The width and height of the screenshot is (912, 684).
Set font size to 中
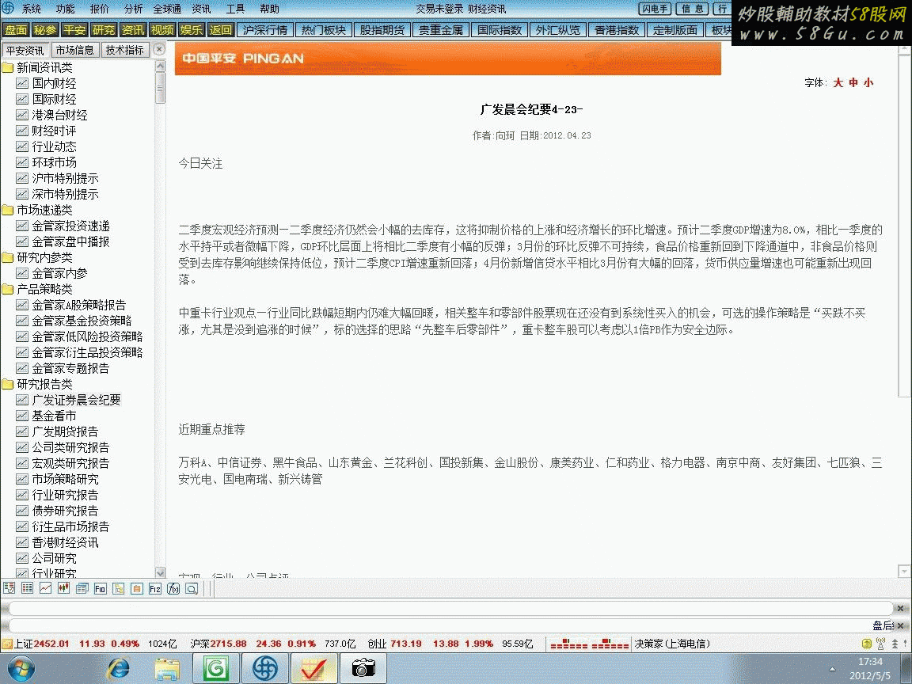853,82
